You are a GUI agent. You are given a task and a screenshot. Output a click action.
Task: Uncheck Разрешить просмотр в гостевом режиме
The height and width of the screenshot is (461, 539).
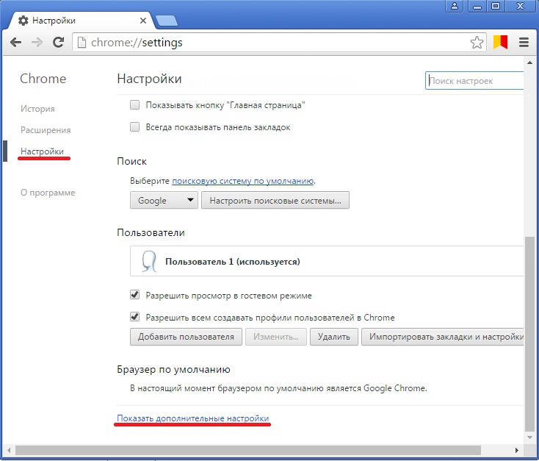coord(134,296)
